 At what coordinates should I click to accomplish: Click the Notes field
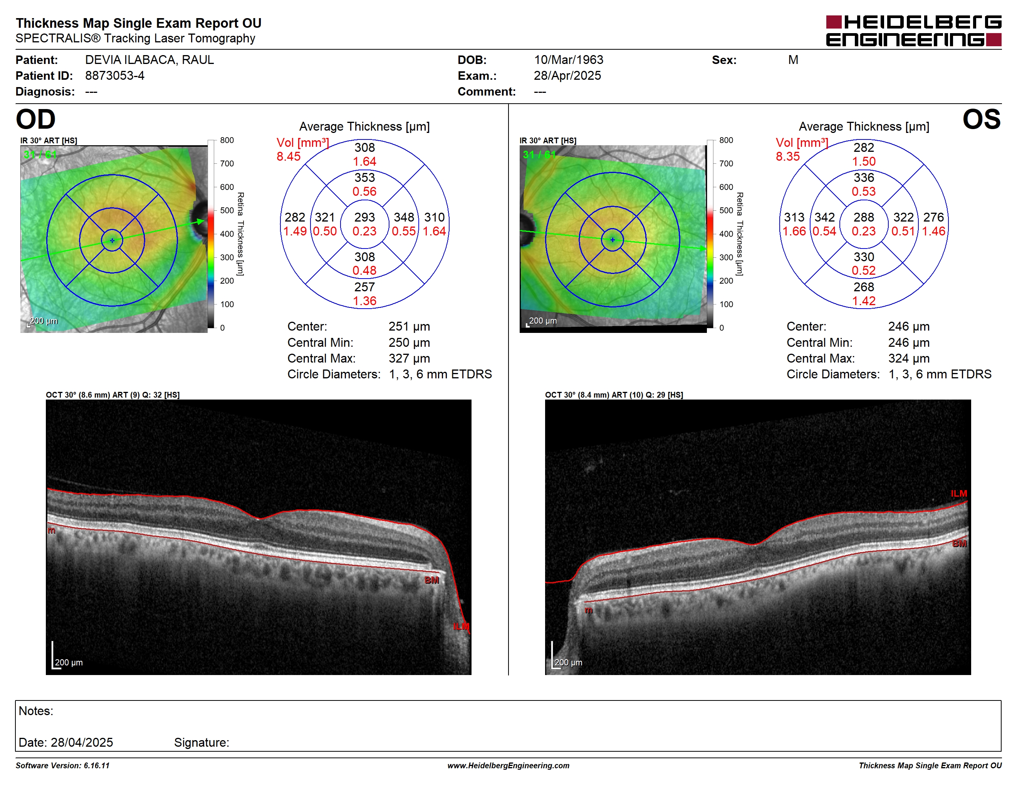[x=508, y=726]
